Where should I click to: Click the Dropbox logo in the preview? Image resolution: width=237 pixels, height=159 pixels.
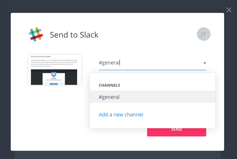tap(54, 74)
